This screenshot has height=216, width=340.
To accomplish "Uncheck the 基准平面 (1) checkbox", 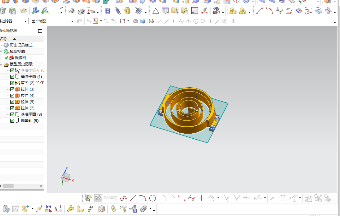I will pyautogui.click(x=12, y=77).
